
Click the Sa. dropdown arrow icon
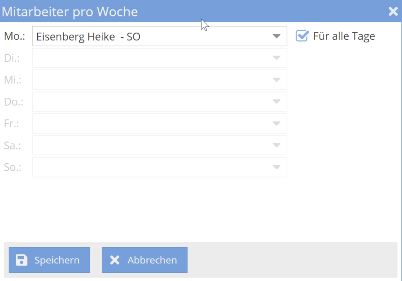pyautogui.click(x=278, y=145)
